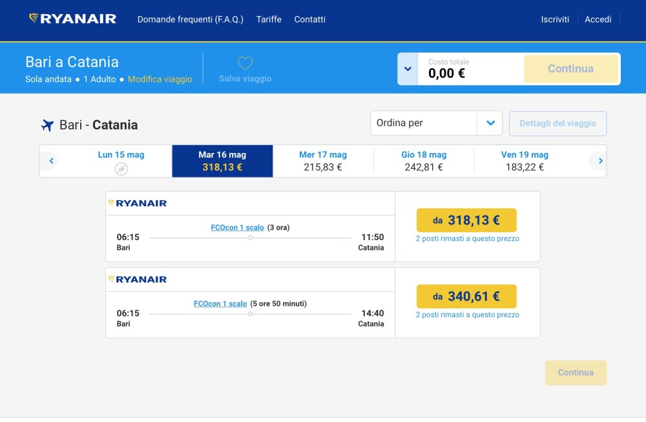Select the da 318,13 € fare button
This screenshot has width=646, height=422.
point(466,221)
